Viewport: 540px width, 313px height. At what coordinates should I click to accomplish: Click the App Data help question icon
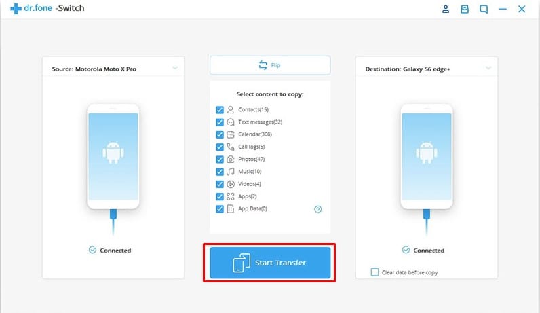318,209
